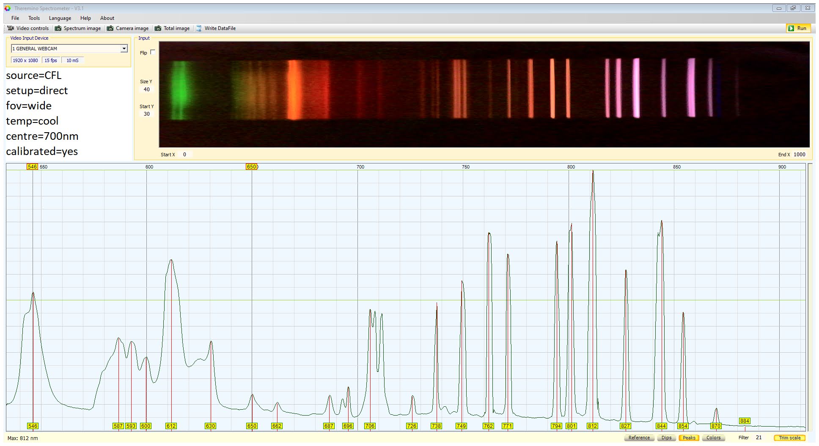Toggle Peaks display button
This screenshot has height=446, width=819.
pos(689,438)
